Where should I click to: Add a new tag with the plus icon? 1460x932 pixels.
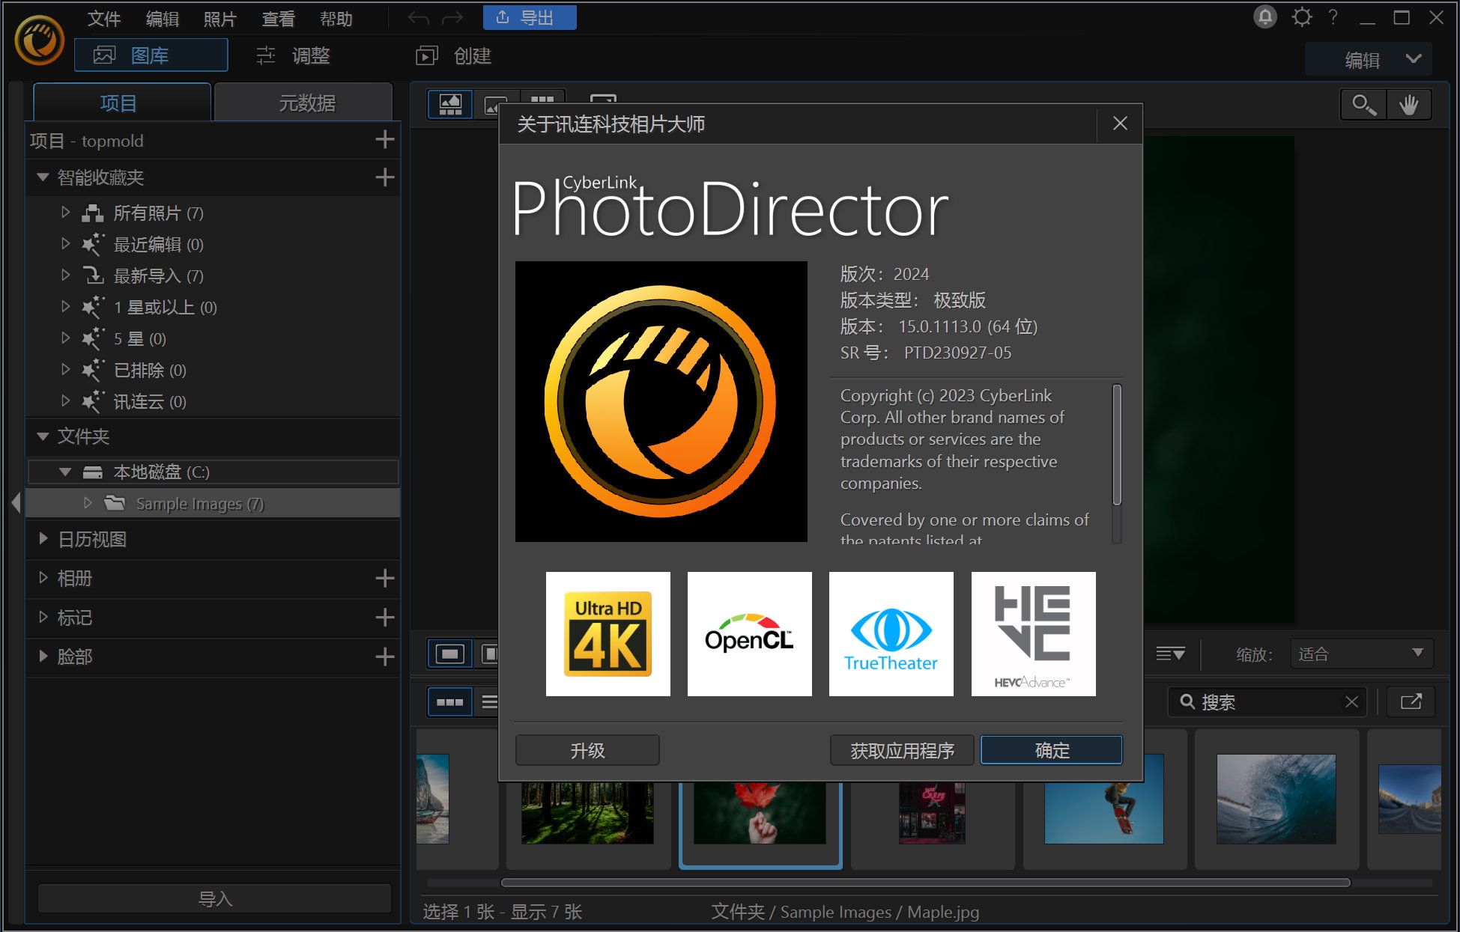(x=384, y=618)
